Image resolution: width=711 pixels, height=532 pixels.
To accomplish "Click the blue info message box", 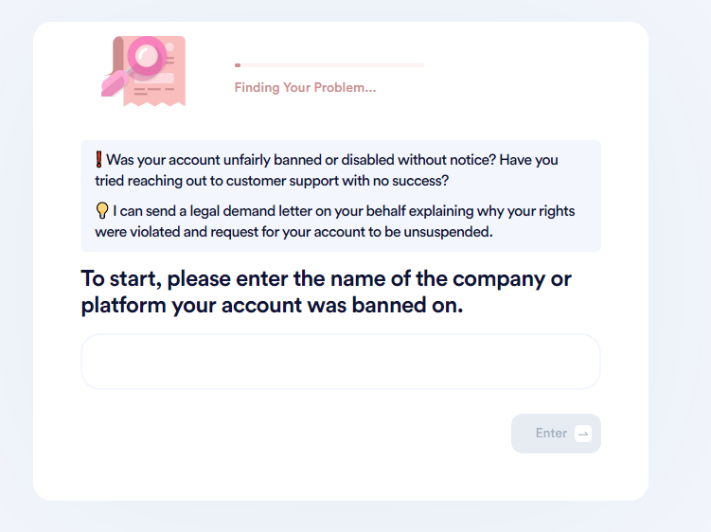I will 341,196.
